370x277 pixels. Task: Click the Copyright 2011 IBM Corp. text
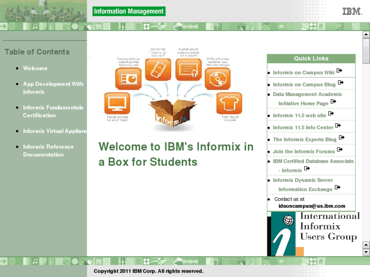coord(149,271)
